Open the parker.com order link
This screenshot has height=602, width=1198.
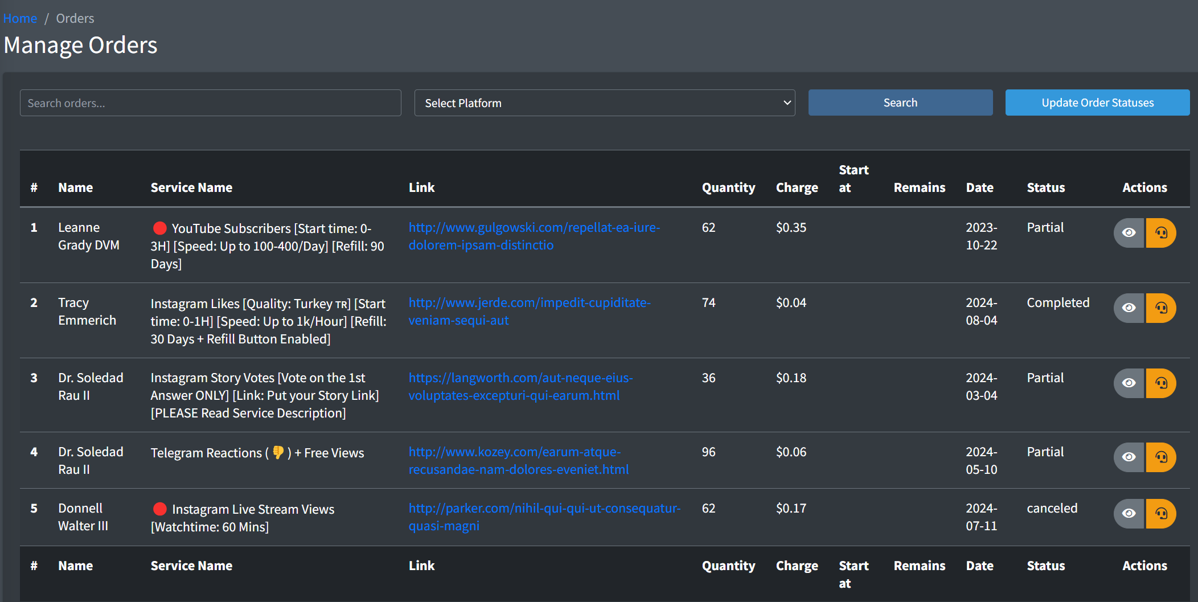[544, 517]
